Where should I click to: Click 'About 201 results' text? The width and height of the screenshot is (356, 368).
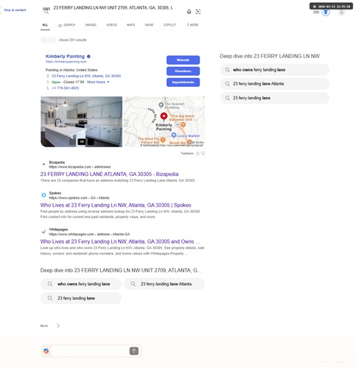point(73,40)
